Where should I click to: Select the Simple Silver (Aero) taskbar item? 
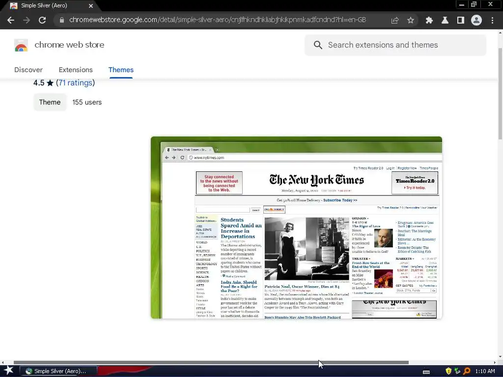pyautogui.click(x=58, y=371)
